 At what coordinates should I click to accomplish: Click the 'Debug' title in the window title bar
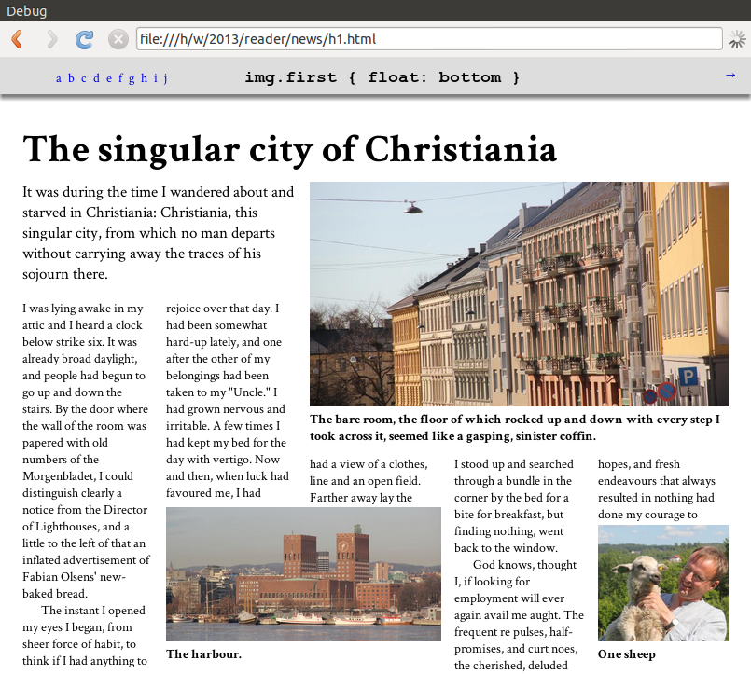click(x=26, y=10)
